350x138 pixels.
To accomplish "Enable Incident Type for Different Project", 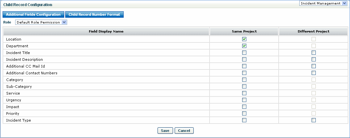I will point(314,120).
